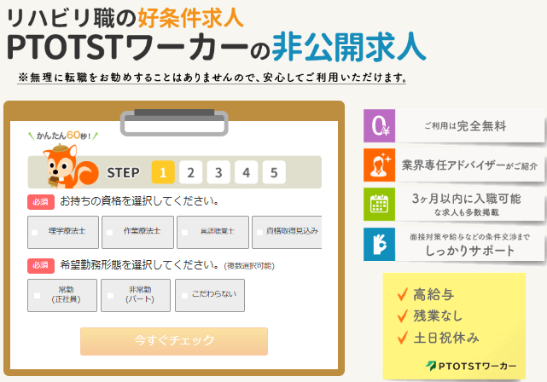Select こだわらない work style checkbox
This screenshot has width=547, height=382.
(185, 296)
